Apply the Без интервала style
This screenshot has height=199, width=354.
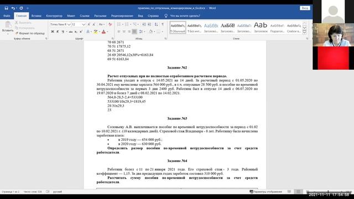pos(194,28)
